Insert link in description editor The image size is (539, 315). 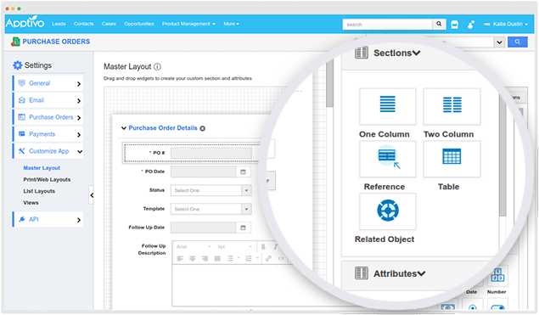268,258
